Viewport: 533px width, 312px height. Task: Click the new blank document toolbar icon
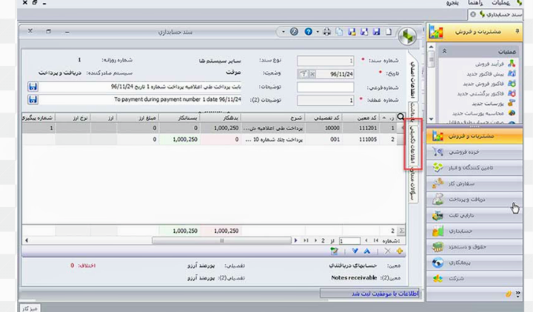(x=388, y=32)
